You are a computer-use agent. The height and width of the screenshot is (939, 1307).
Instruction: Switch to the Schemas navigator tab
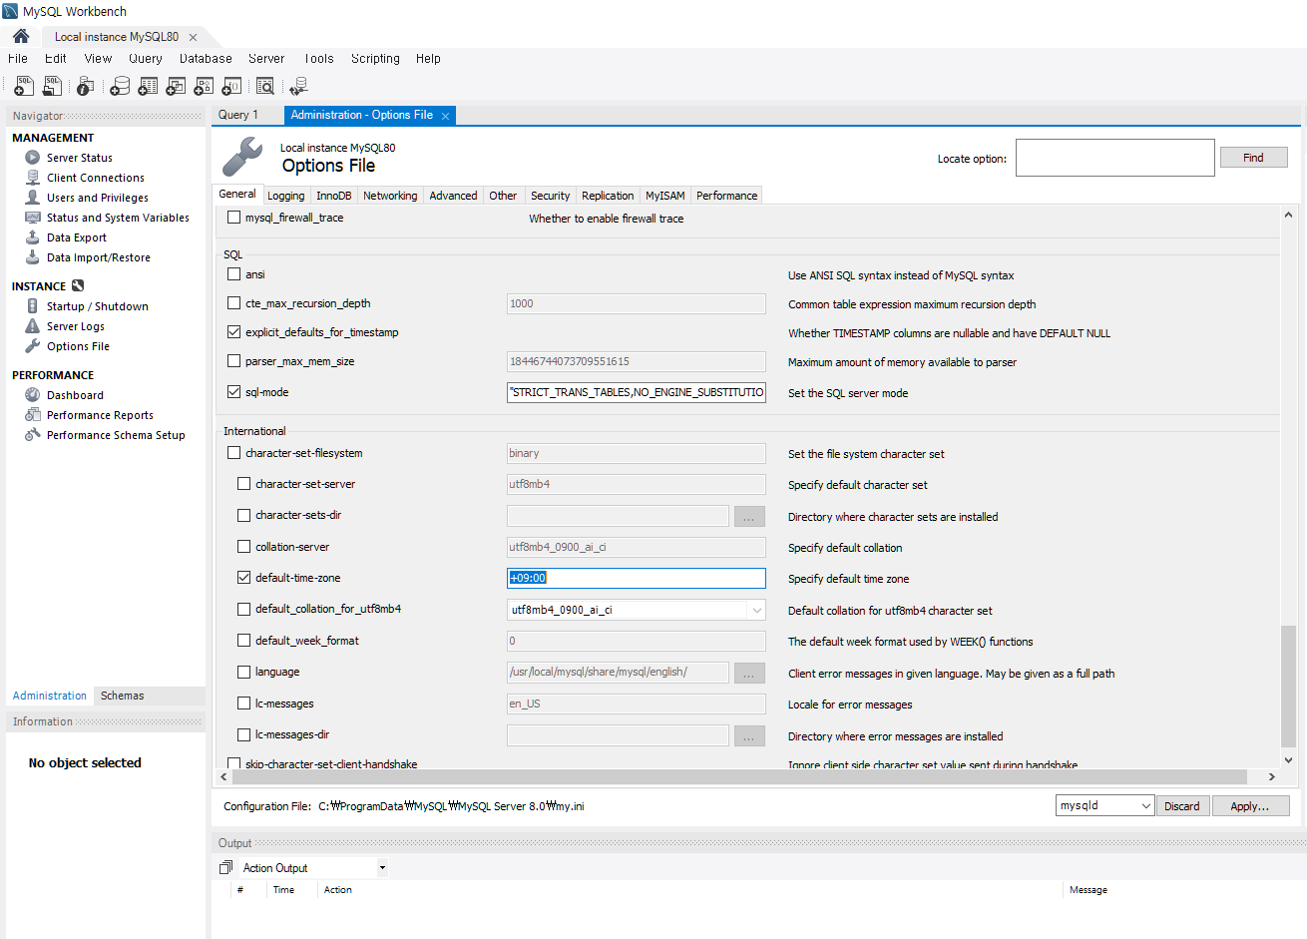(x=123, y=696)
